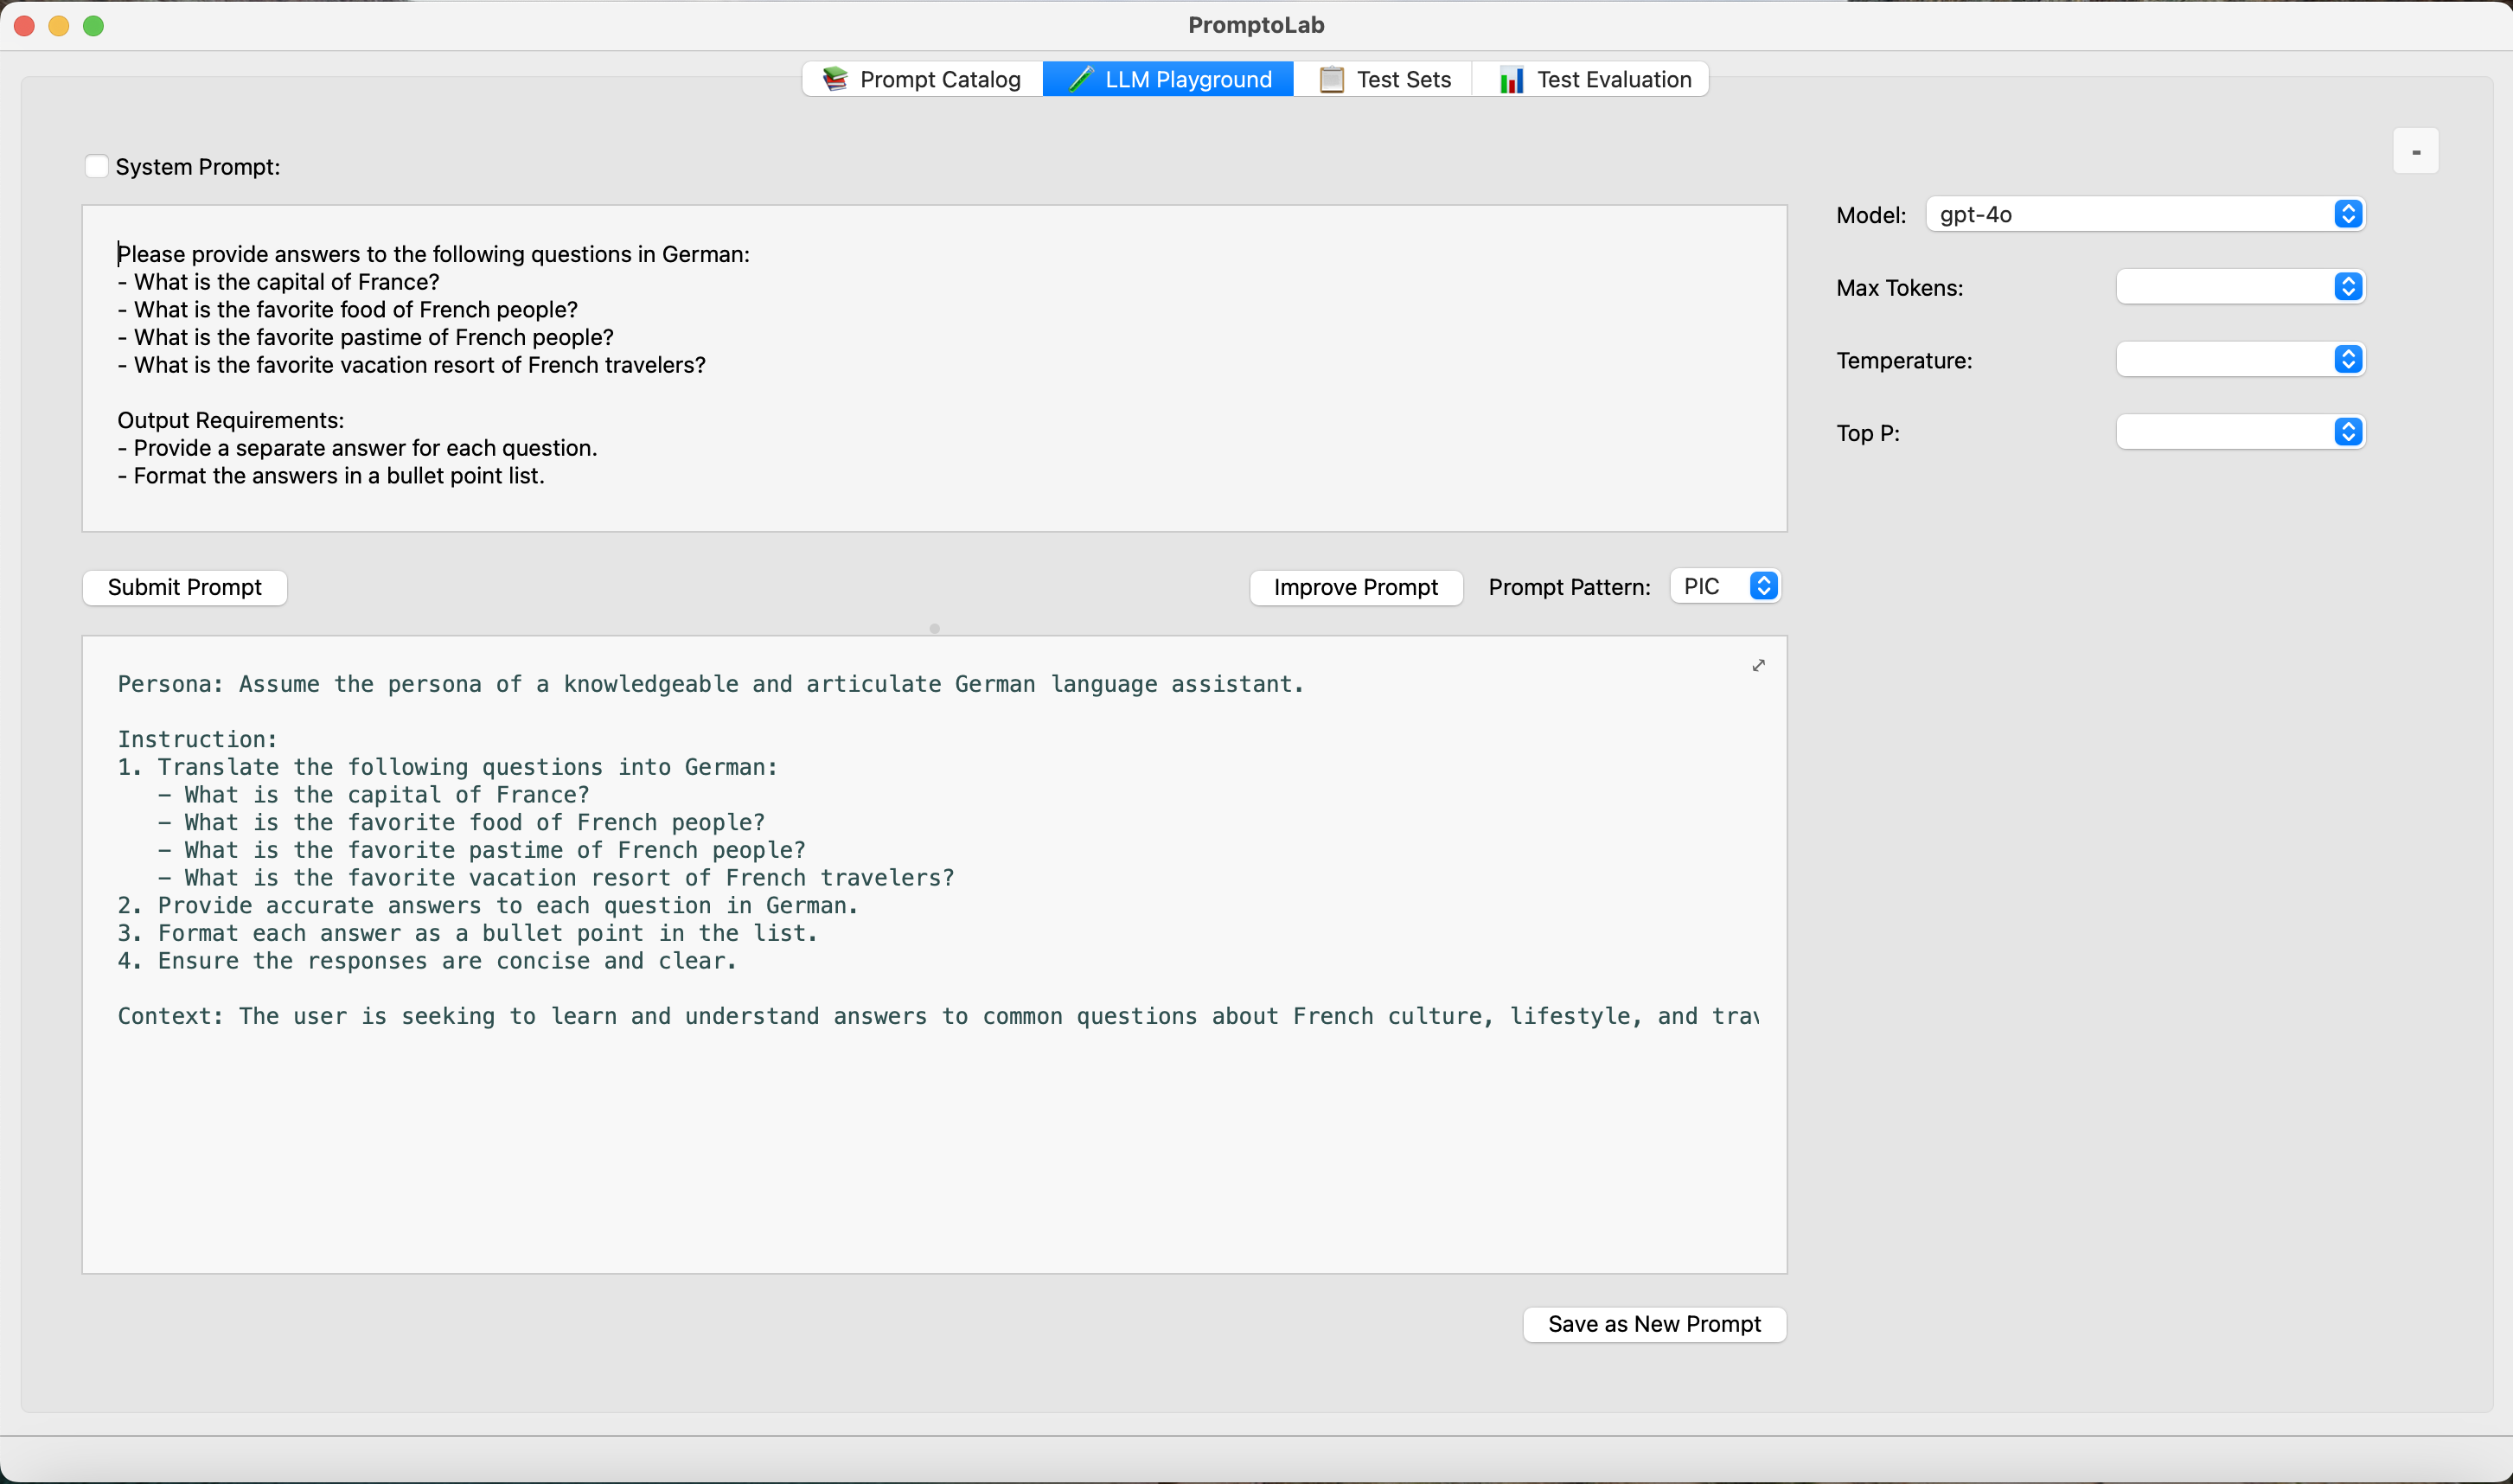Screen dimensions: 2513x1484
Task: Click the Test Evaluation bar chart icon
Action: (x=1510, y=80)
